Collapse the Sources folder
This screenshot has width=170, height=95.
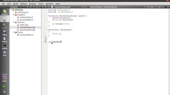click(x=13, y=22)
